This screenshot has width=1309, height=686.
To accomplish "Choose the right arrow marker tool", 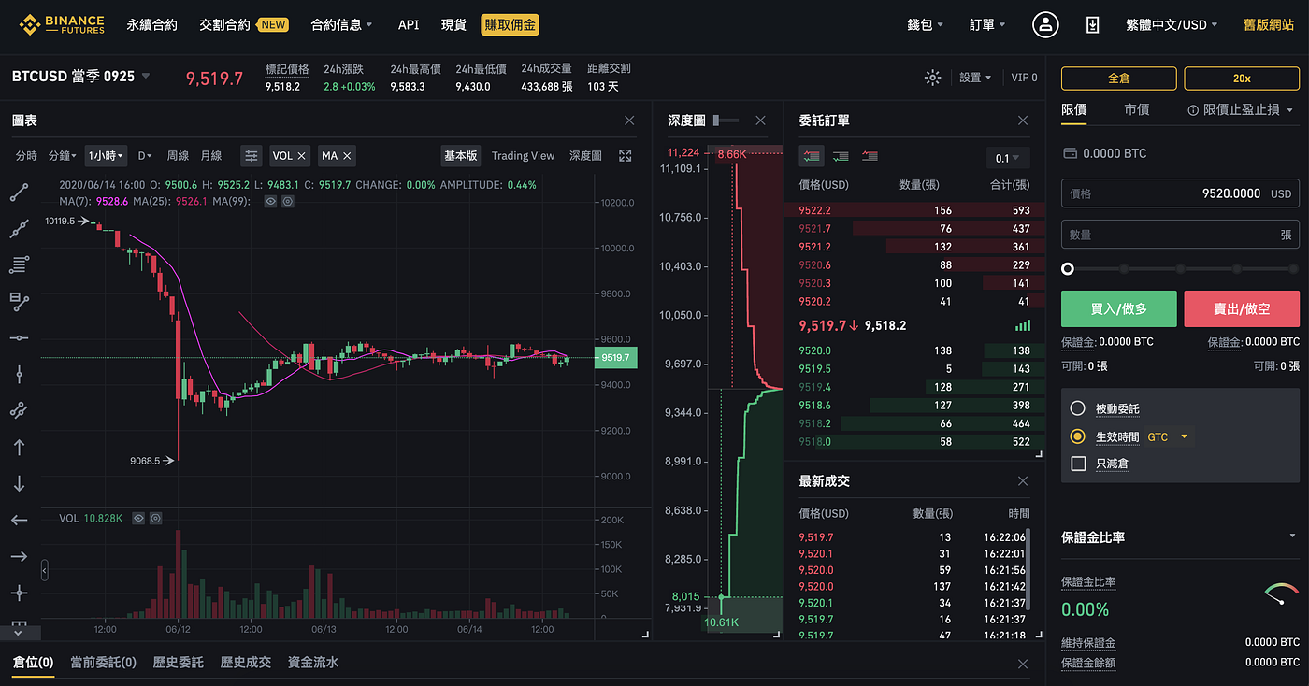I will pyautogui.click(x=19, y=556).
